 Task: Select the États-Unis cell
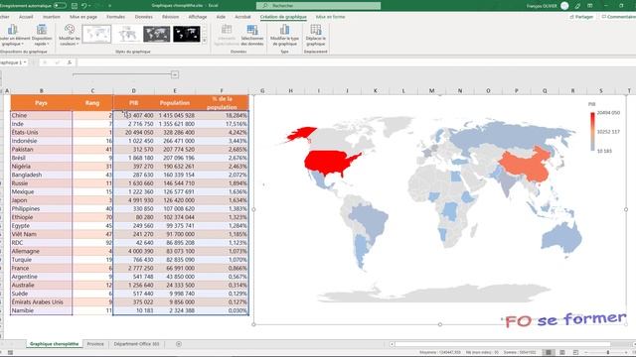pyautogui.click(x=41, y=132)
